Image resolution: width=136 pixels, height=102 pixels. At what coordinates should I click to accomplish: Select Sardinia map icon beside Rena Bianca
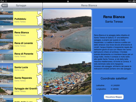[x=39, y=34]
